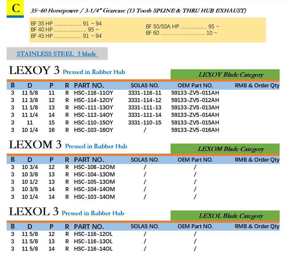This screenshot has height=255, width=287.
Task: Click SOLAS NO. header in LEXOM table
Action: point(145,160)
